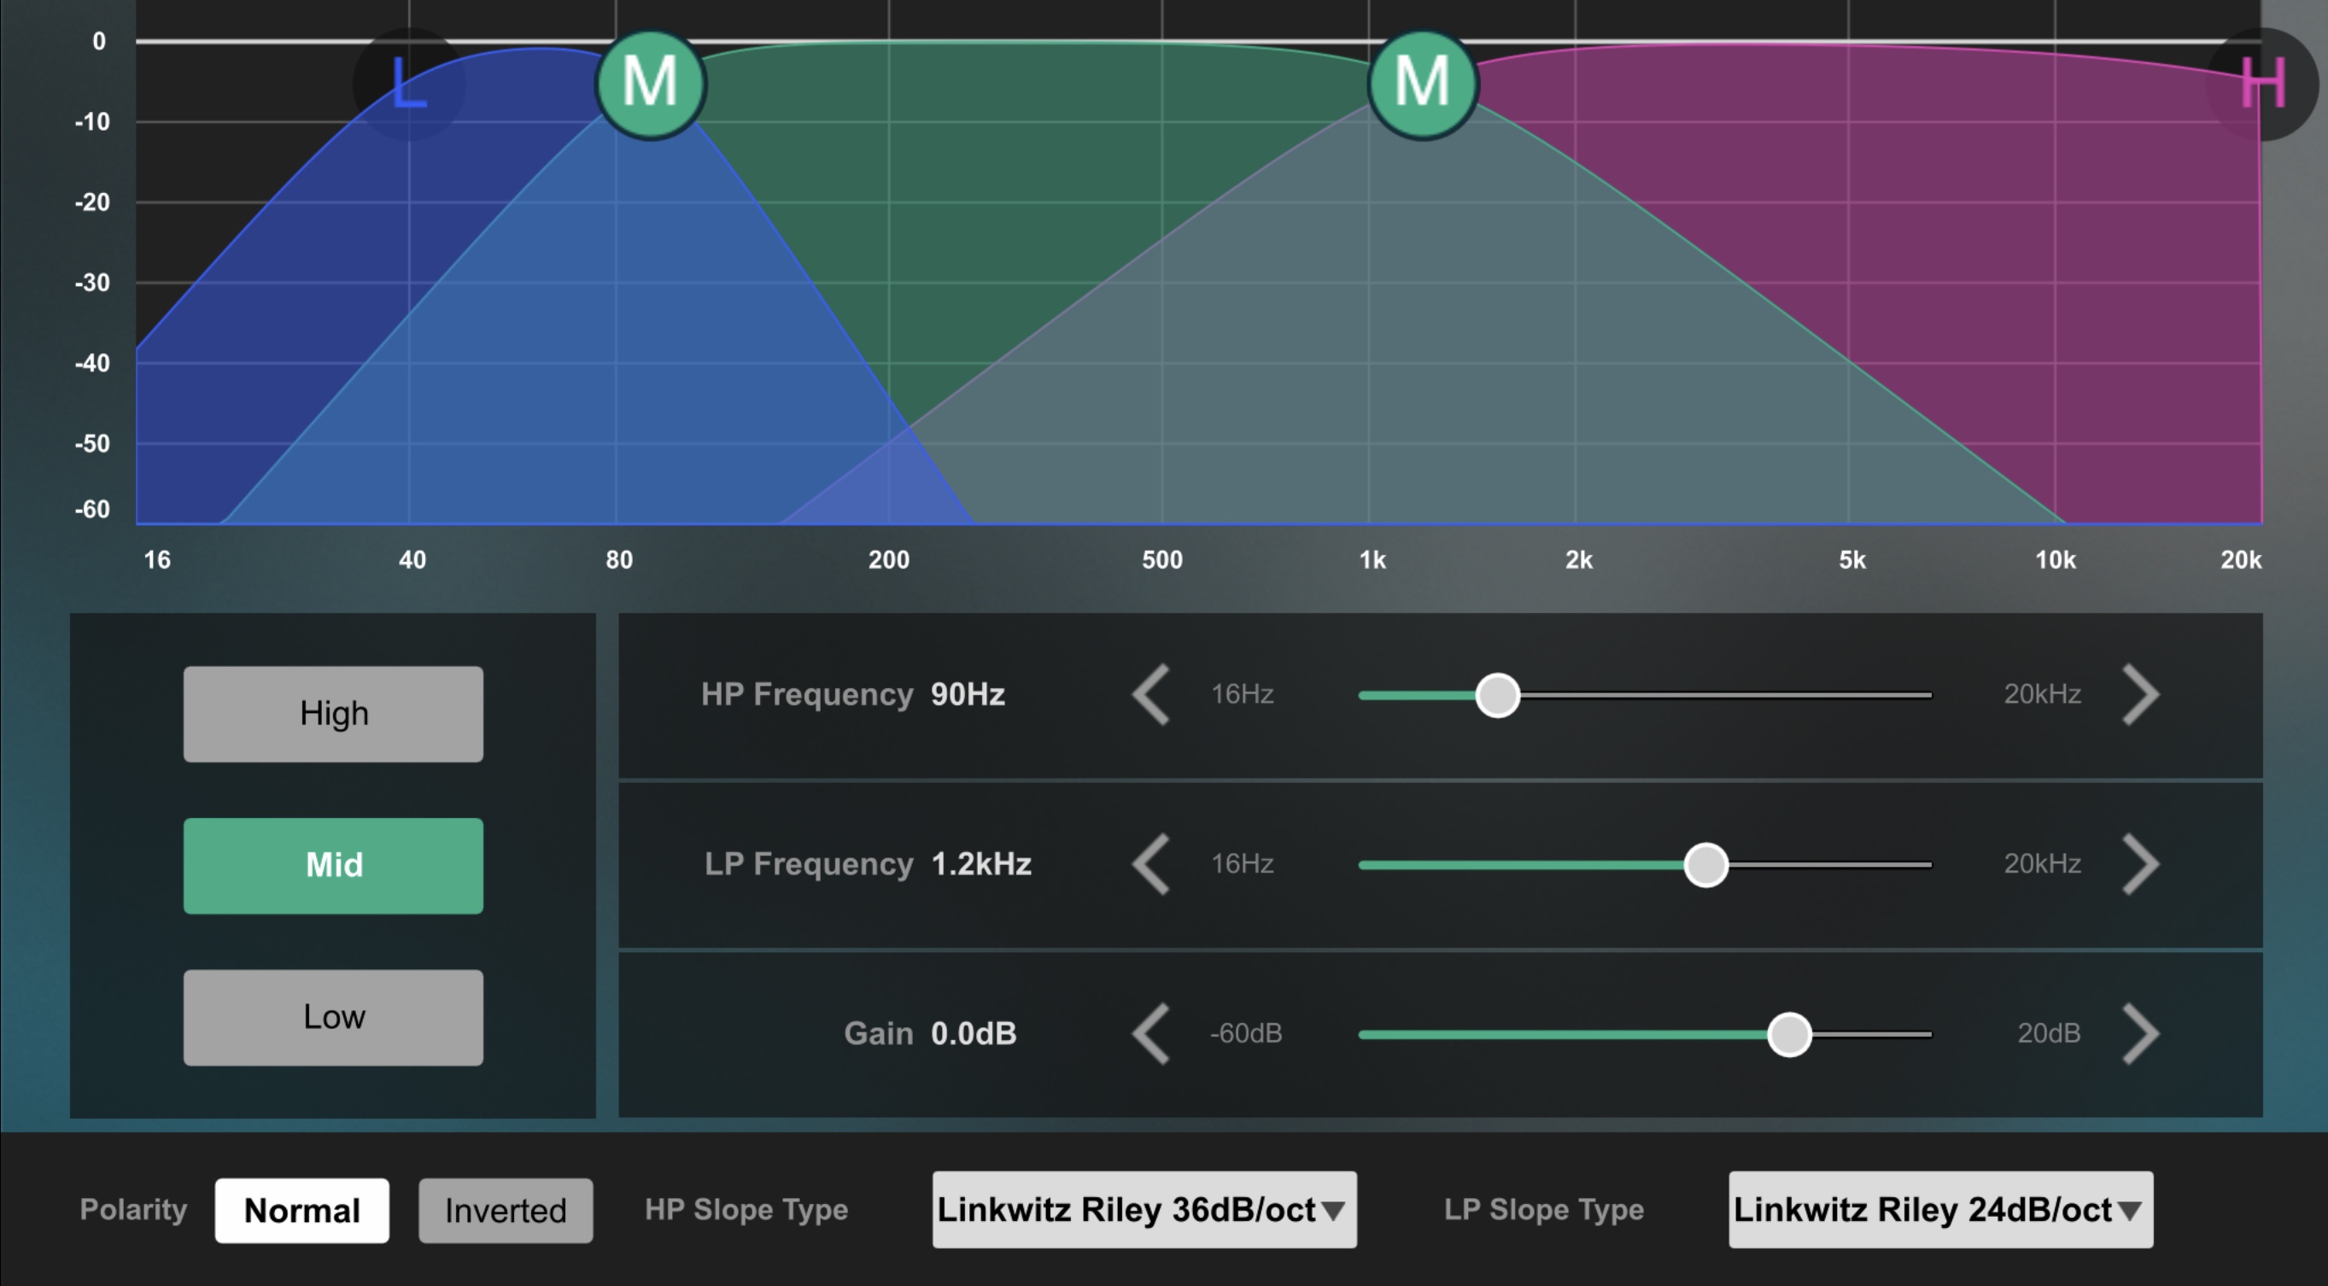Increase LP Frequency with the right arrow

coord(2140,864)
